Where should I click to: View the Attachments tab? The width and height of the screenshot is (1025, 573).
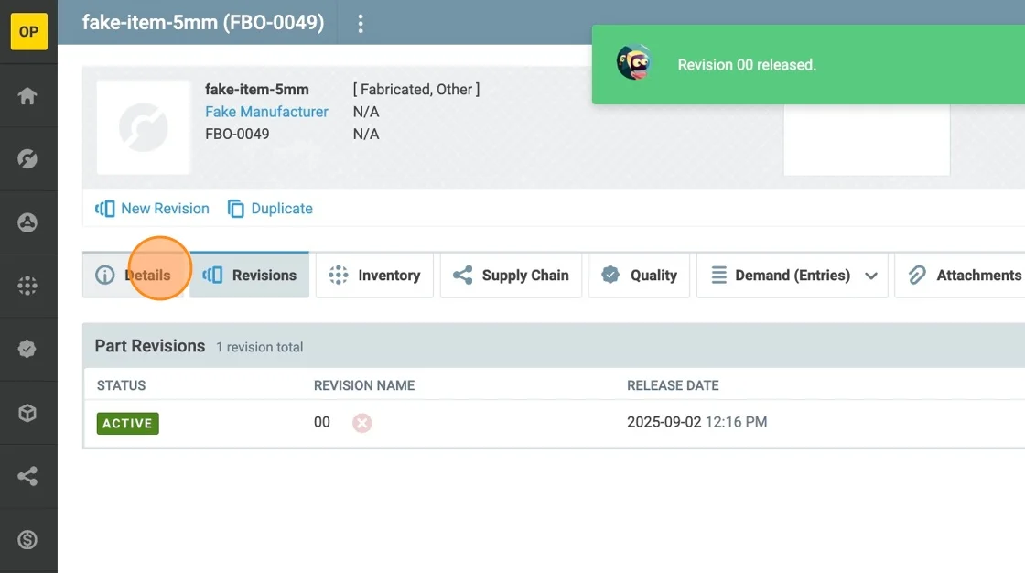[x=965, y=276]
